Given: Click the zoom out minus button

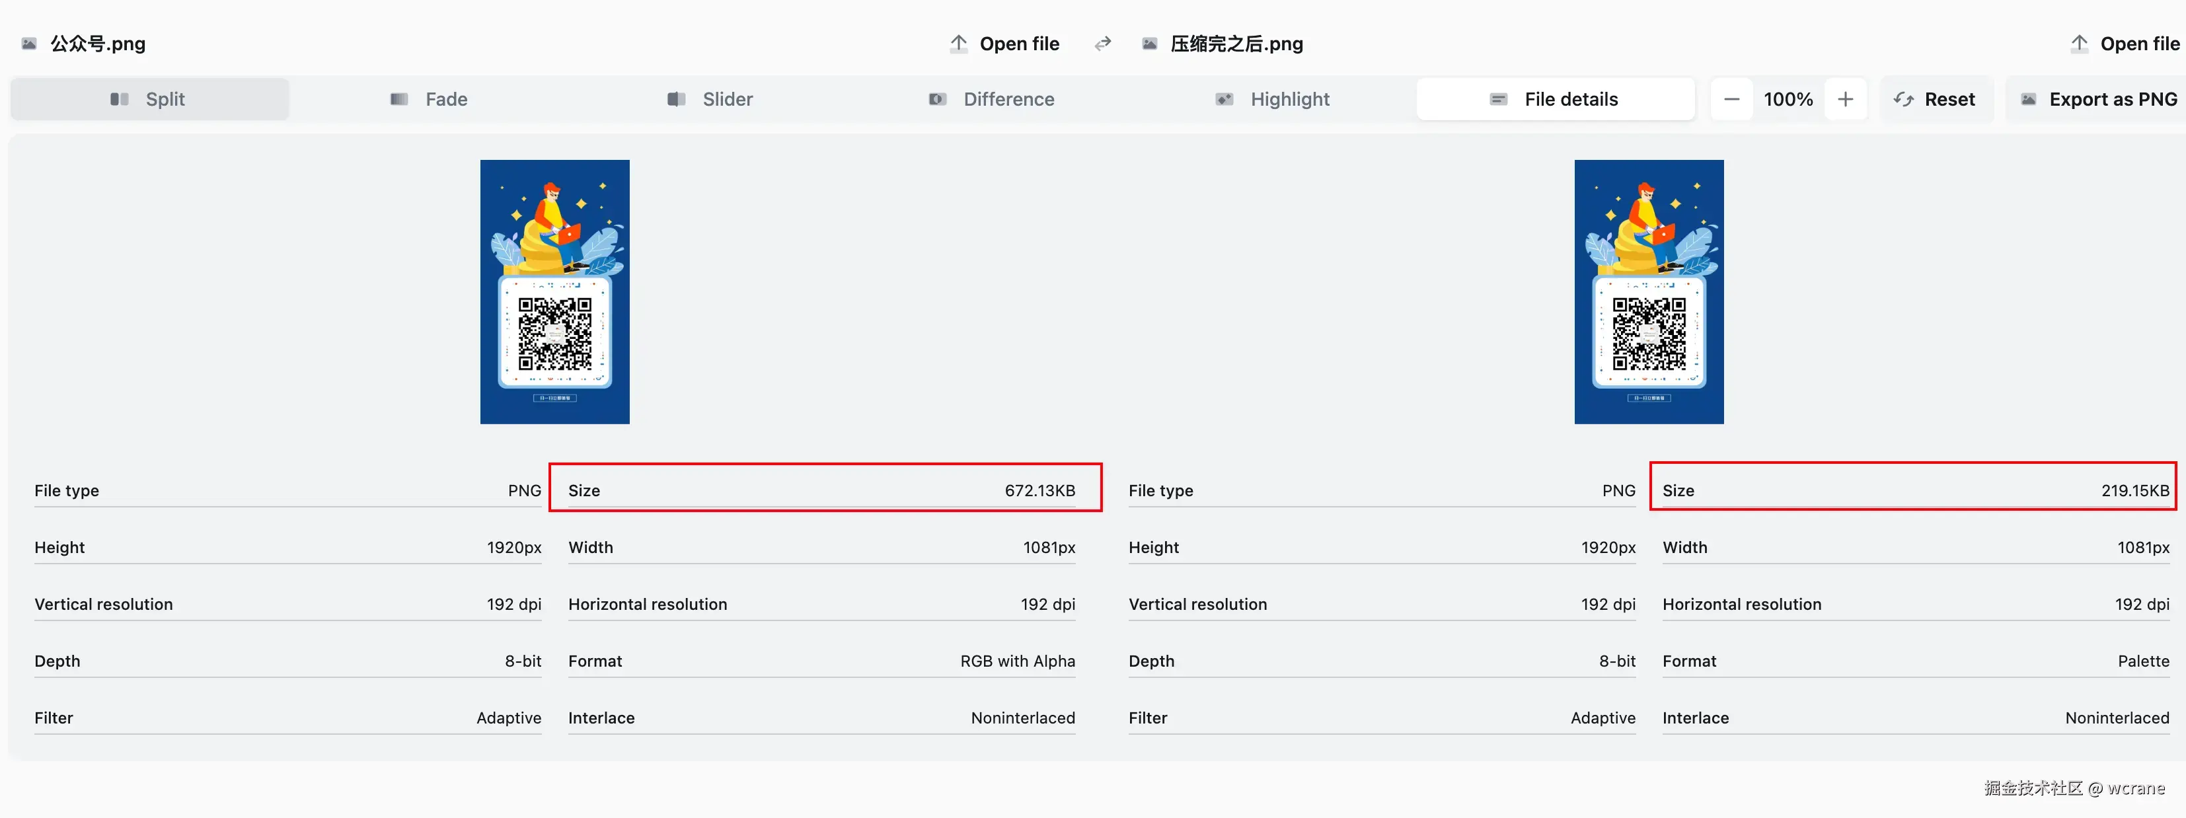Looking at the screenshot, I should (1731, 99).
